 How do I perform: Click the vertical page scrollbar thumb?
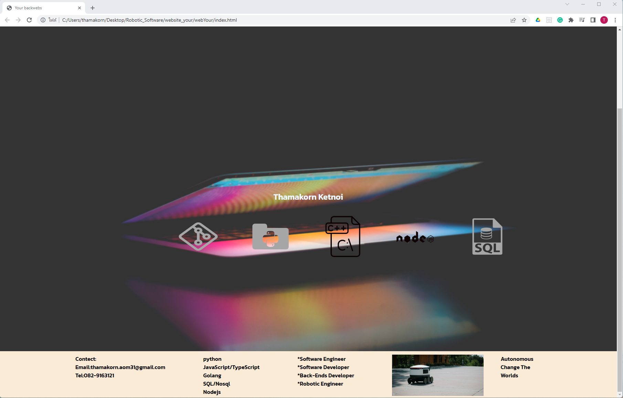[x=620, y=241]
